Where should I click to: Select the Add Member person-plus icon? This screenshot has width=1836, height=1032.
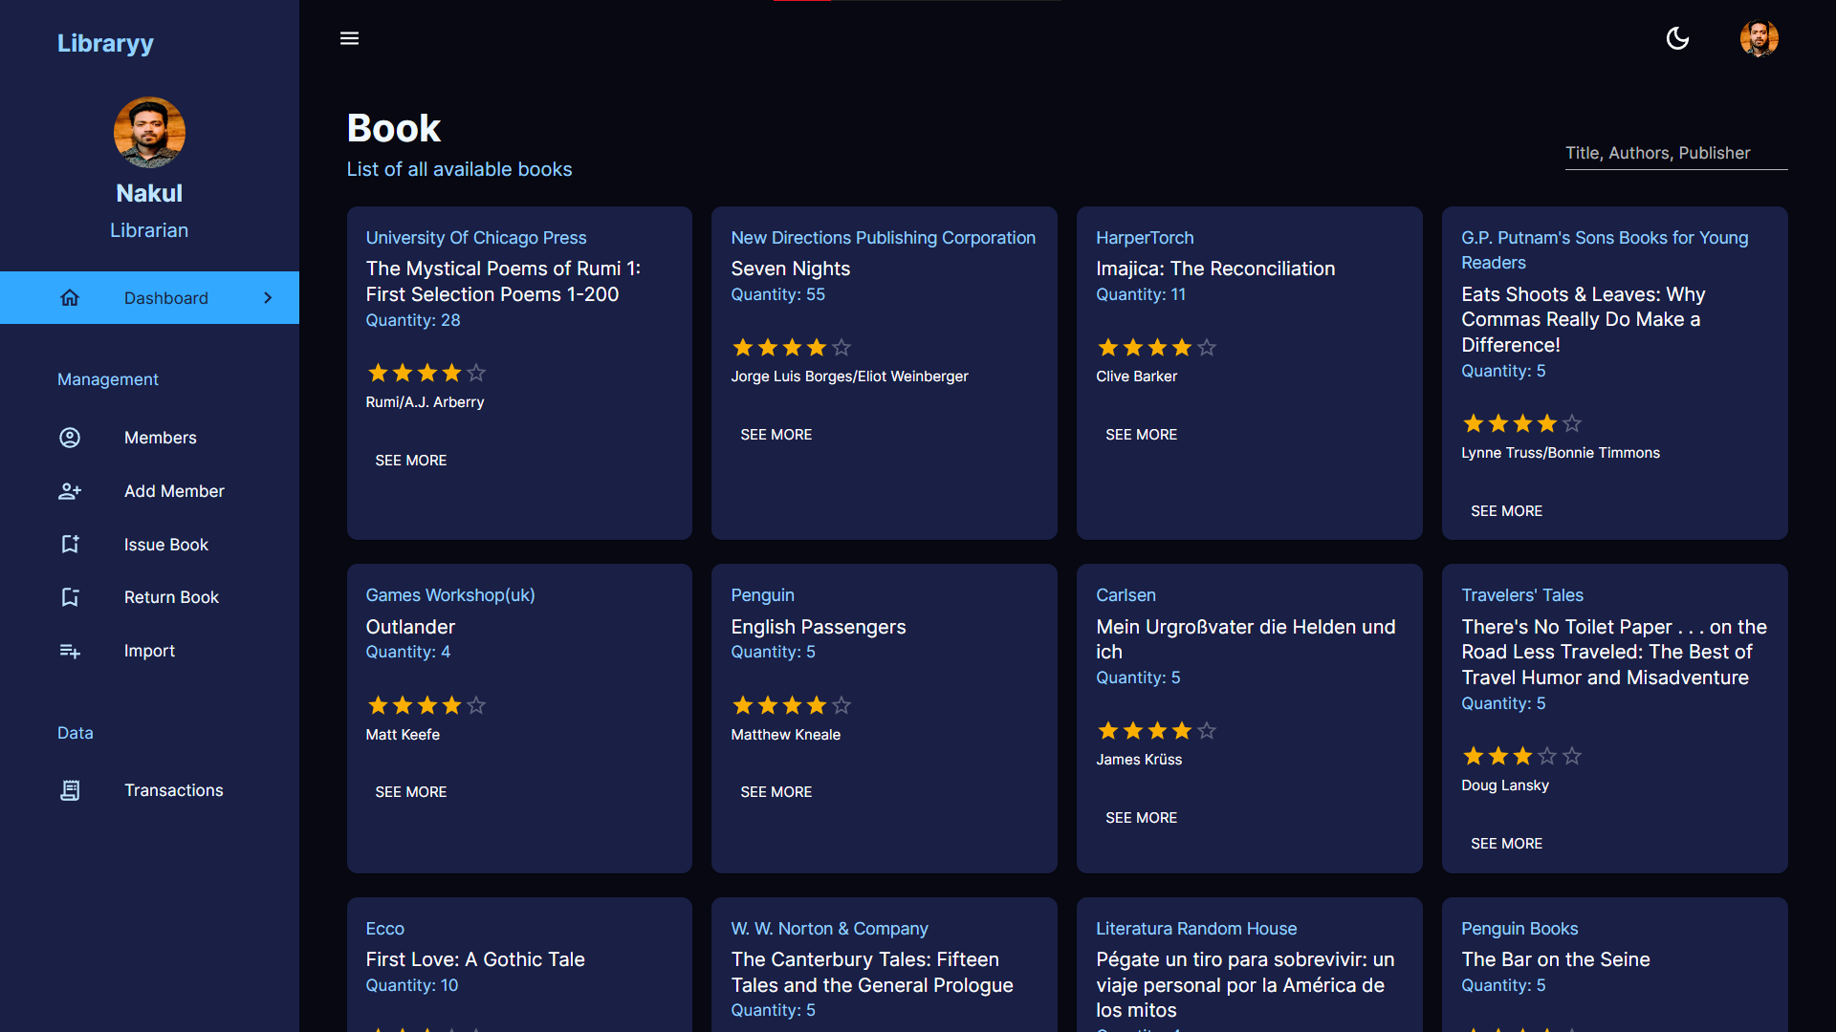click(69, 491)
